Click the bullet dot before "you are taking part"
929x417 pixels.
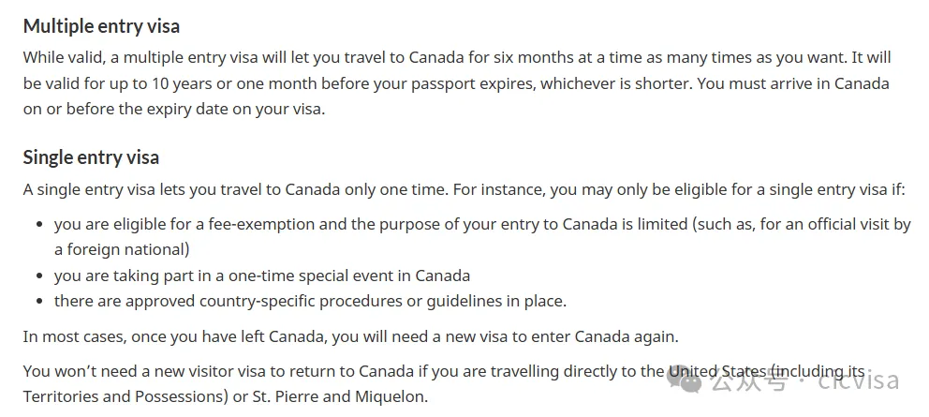(x=39, y=276)
